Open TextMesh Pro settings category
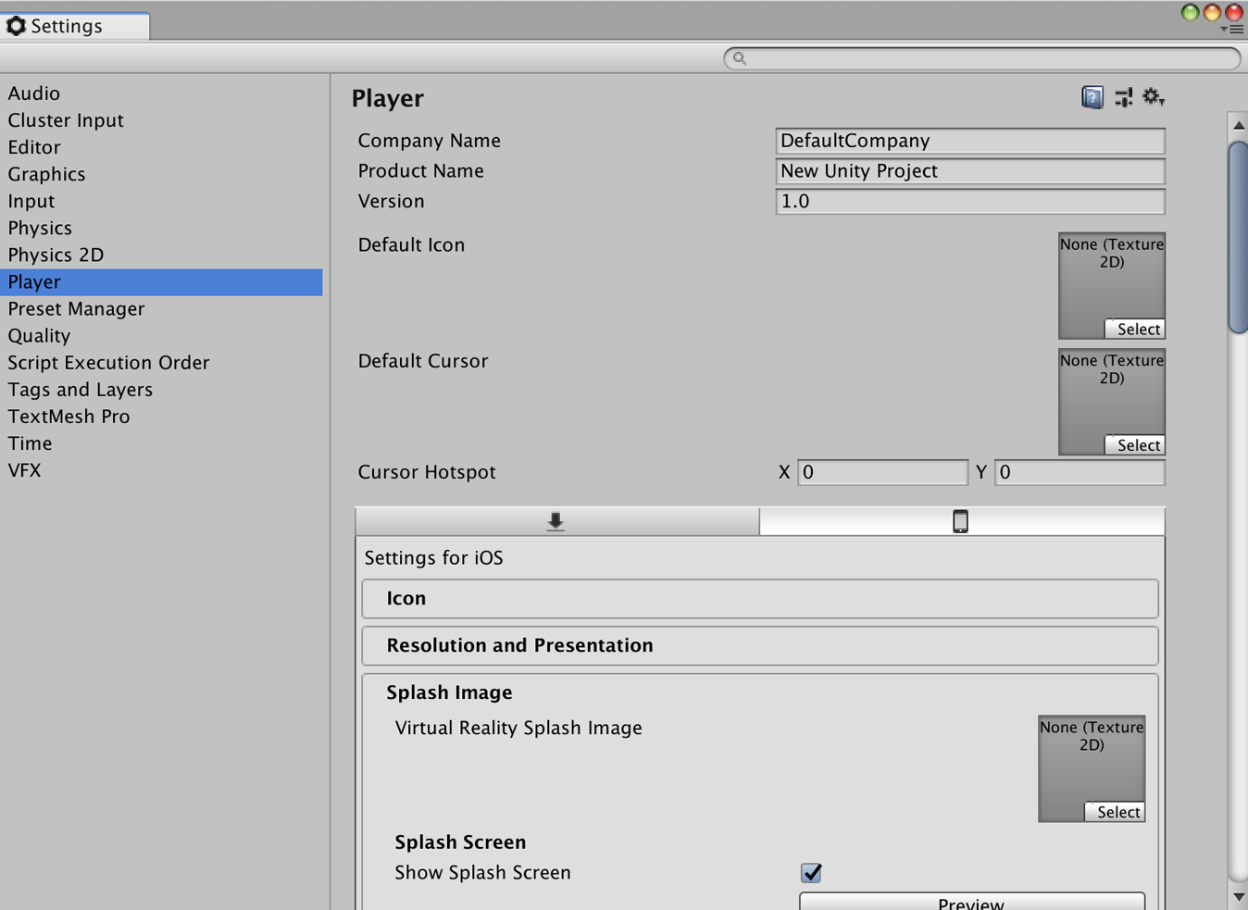1248x910 pixels. [x=161, y=417]
